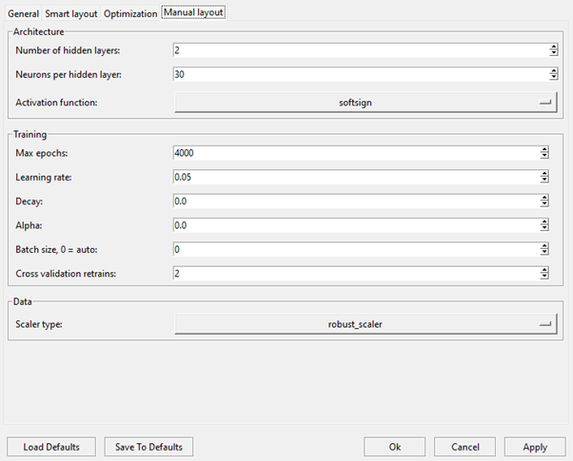Increase Neurons per hidden layer with up arrow
Viewport: 573px width, 461px height.
coord(554,70)
